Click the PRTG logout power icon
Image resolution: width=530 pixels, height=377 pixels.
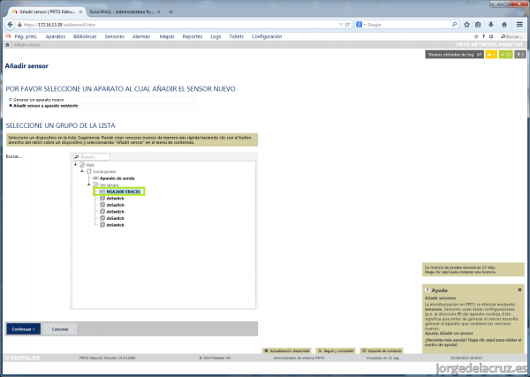[491, 36]
